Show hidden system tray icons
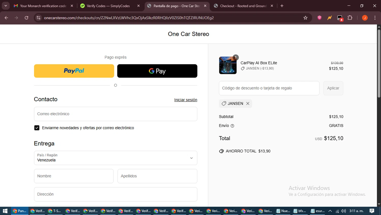This screenshot has width=381, height=215. [330, 211]
